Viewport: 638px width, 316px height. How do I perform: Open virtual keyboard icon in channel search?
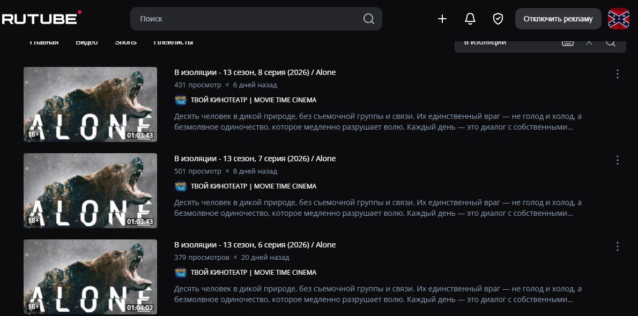pos(568,42)
